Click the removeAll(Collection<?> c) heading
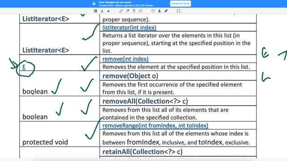The width and height of the screenshot is (287, 161). [145, 102]
